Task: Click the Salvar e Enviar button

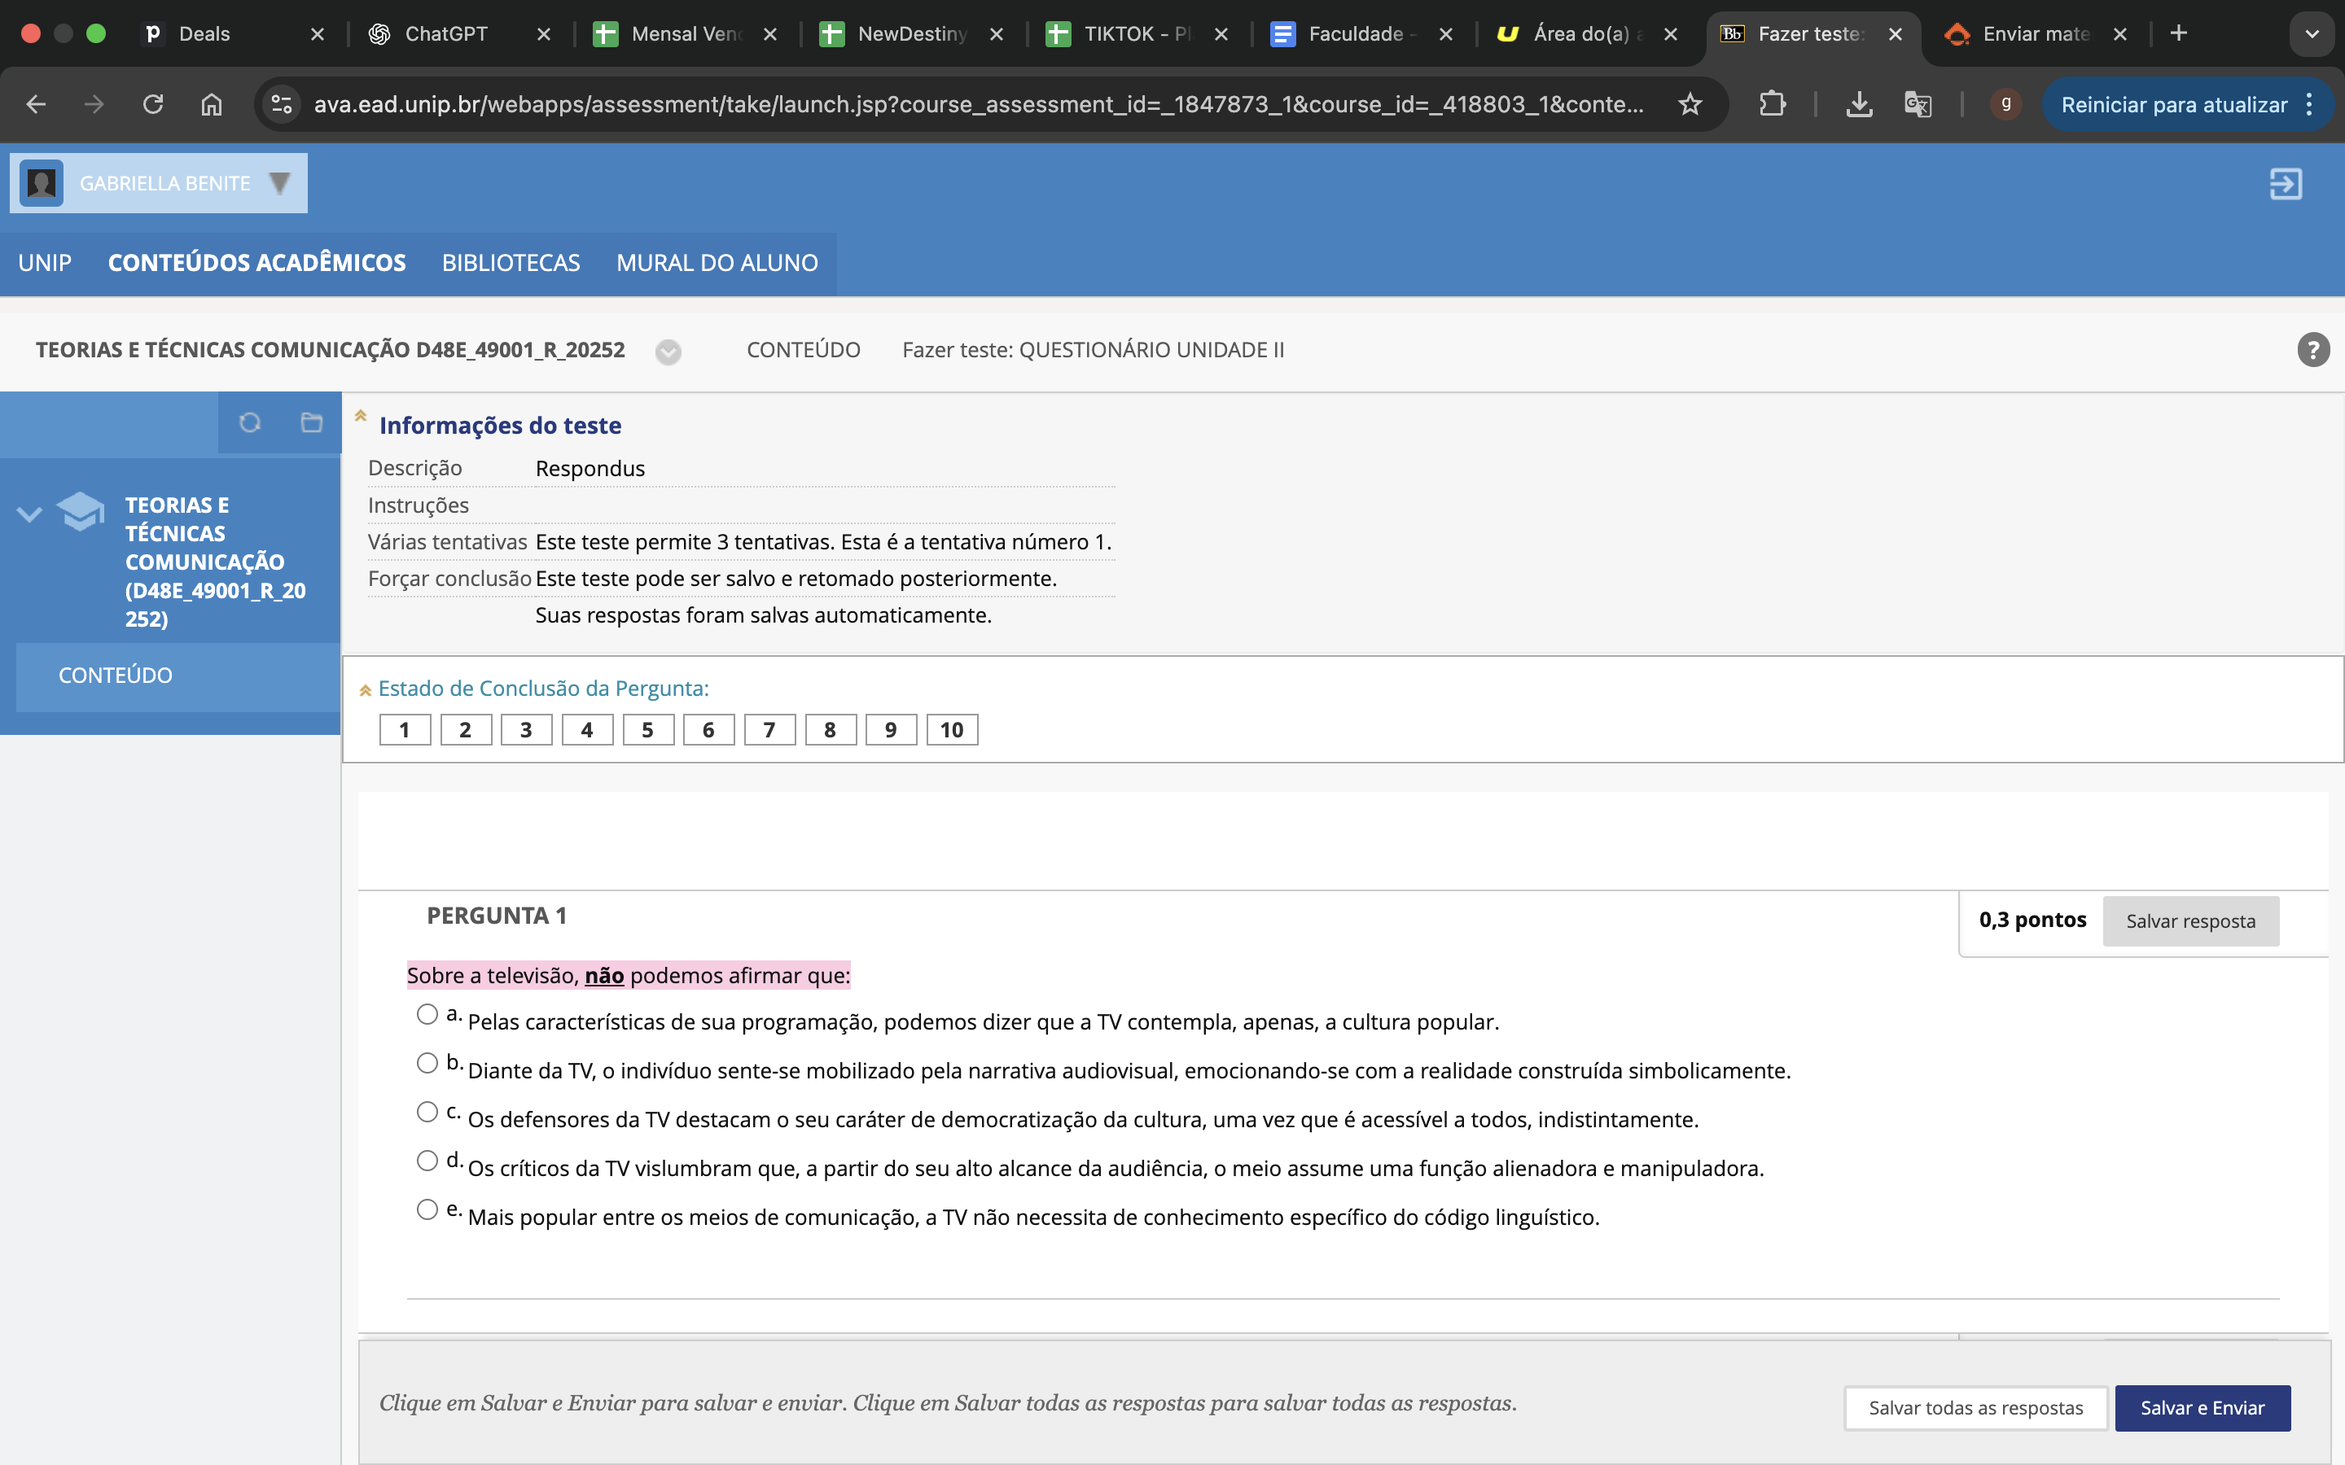Action: [2202, 1408]
